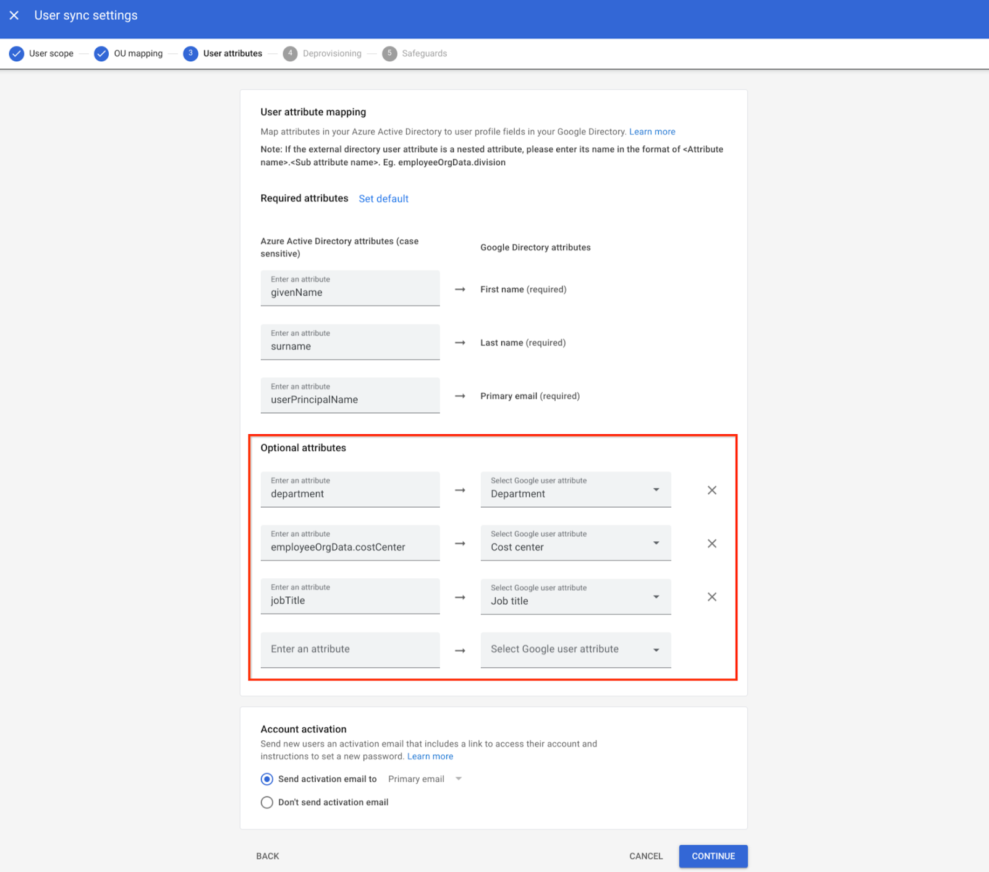Open Learn more link about attribute mapping
Screen dimensions: 989x872
point(652,132)
